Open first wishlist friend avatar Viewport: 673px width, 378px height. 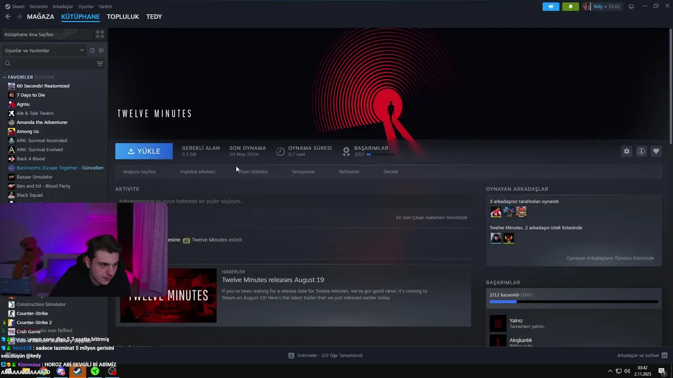click(x=496, y=238)
